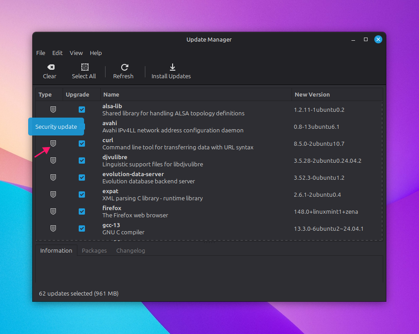This screenshot has width=419, height=334.
Task: Click 'Avahi IPv4LL network address configuration daemon'
Action: pyautogui.click(x=173, y=130)
